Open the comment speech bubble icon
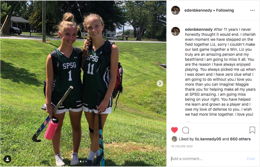The image size is (260, 167). pos(185,130)
